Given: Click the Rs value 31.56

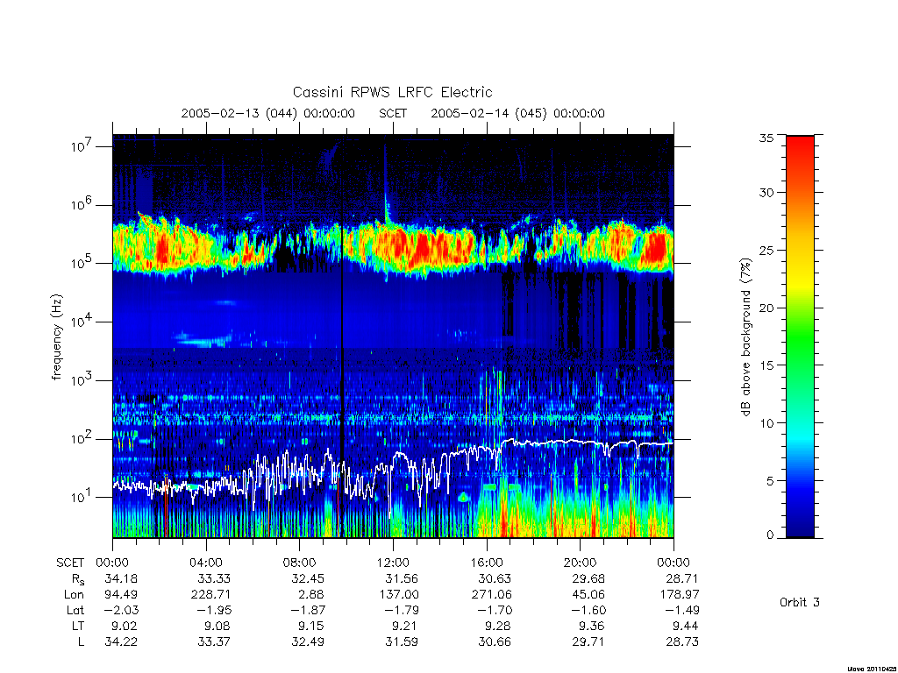Looking at the screenshot, I should 402,578.
